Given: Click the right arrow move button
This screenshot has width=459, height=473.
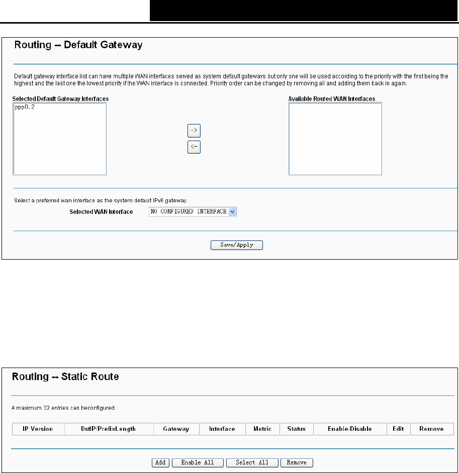Looking at the screenshot, I should tap(194, 131).
